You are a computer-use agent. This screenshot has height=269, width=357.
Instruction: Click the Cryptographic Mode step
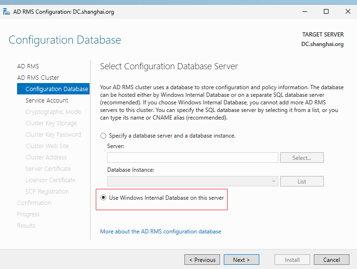(x=53, y=112)
